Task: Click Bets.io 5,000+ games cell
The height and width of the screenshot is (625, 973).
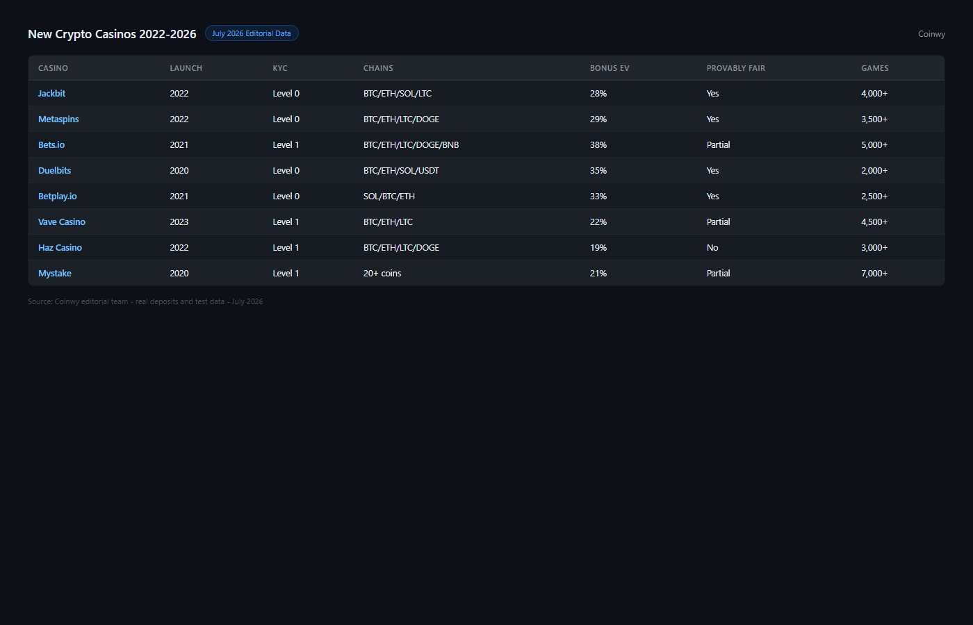Action: [874, 145]
